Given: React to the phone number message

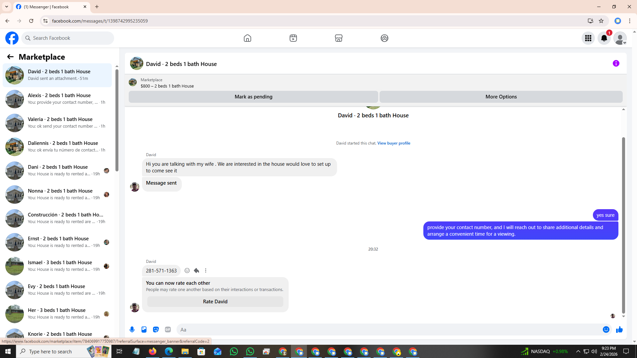Looking at the screenshot, I should (187, 270).
